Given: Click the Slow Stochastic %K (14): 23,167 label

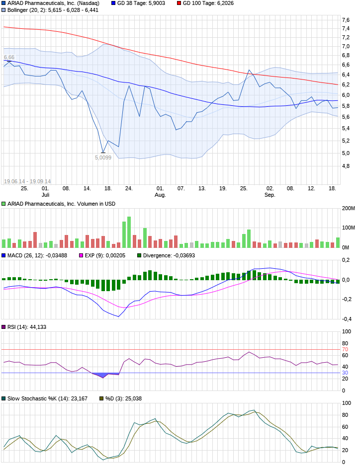Looking at the screenshot, I should pyautogui.click(x=47, y=398).
